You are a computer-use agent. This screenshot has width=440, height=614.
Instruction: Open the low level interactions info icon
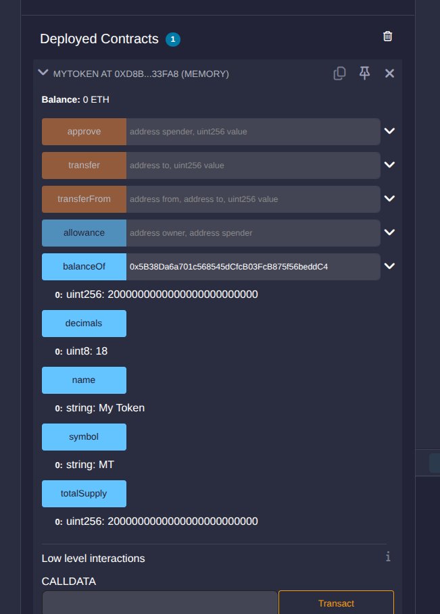click(x=388, y=557)
